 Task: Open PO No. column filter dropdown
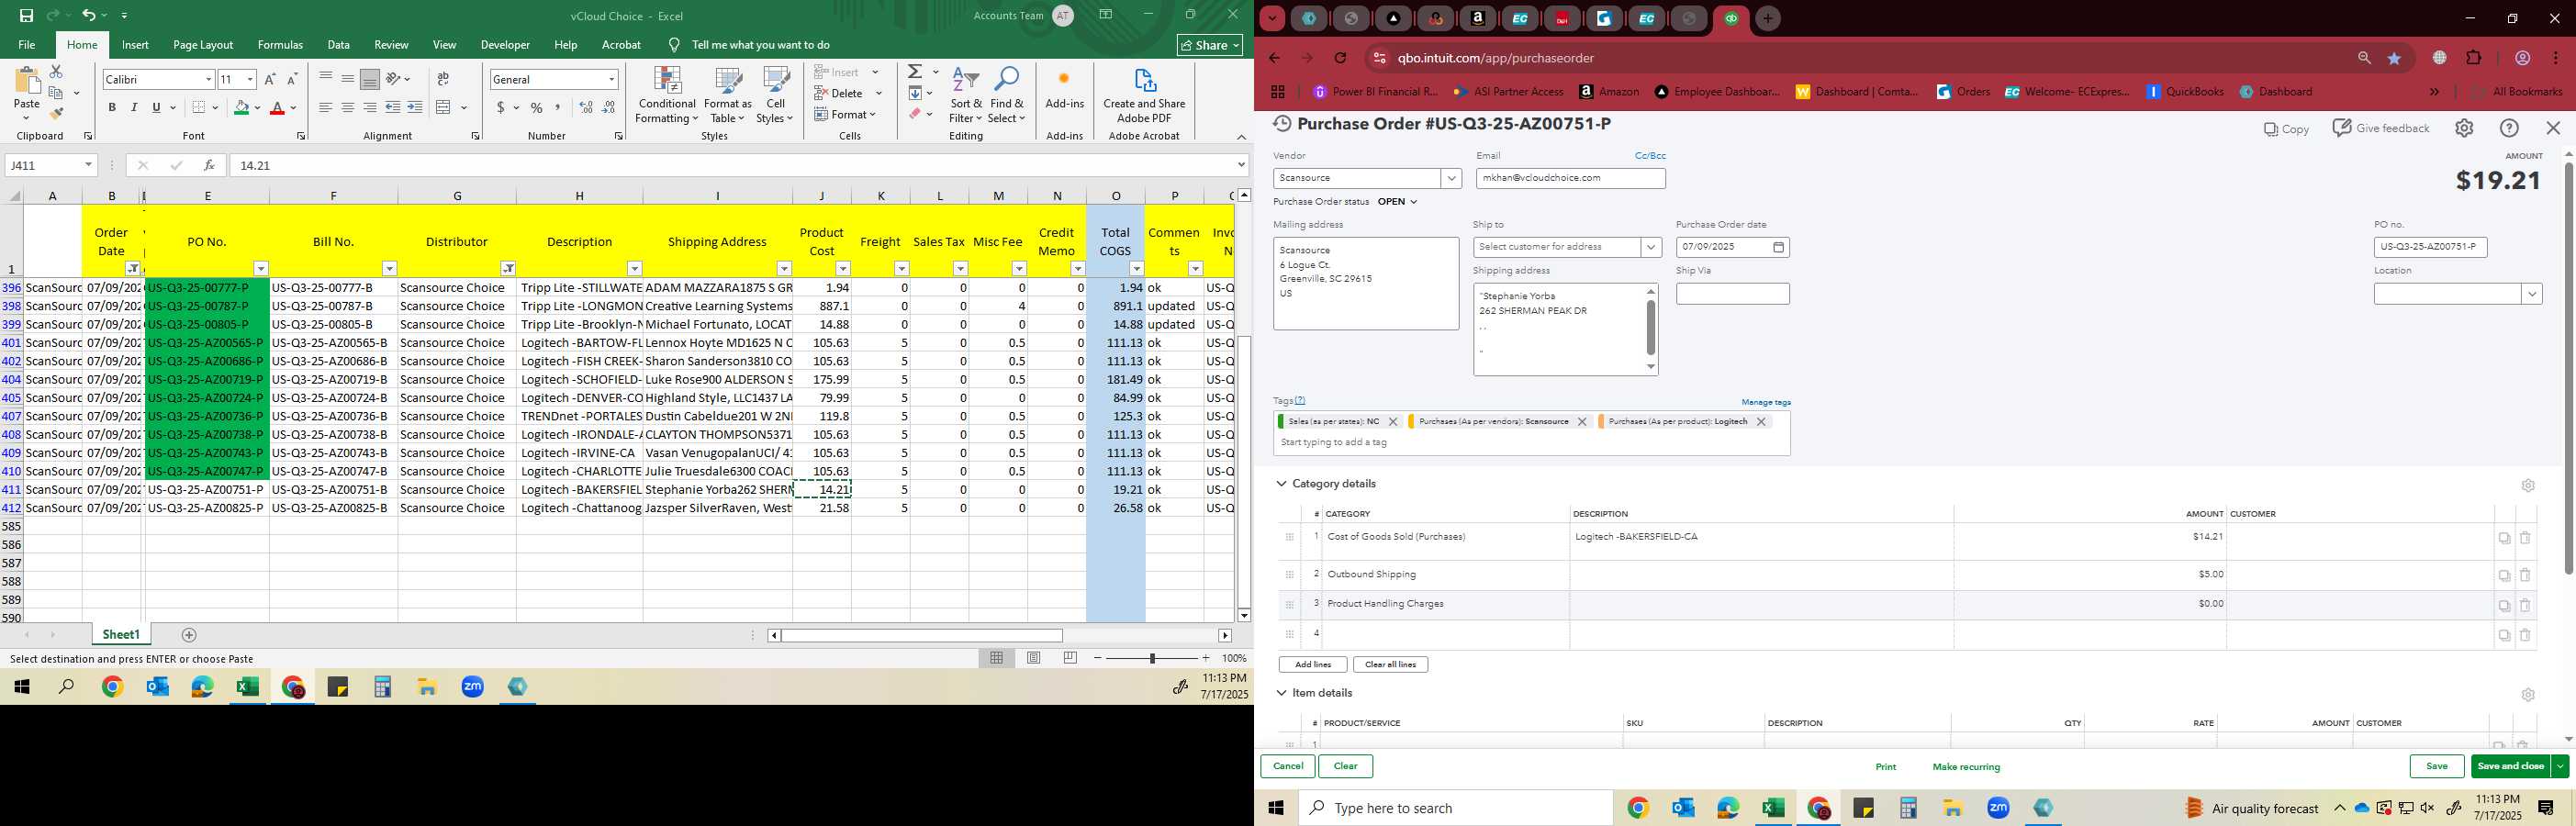pos(261,268)
